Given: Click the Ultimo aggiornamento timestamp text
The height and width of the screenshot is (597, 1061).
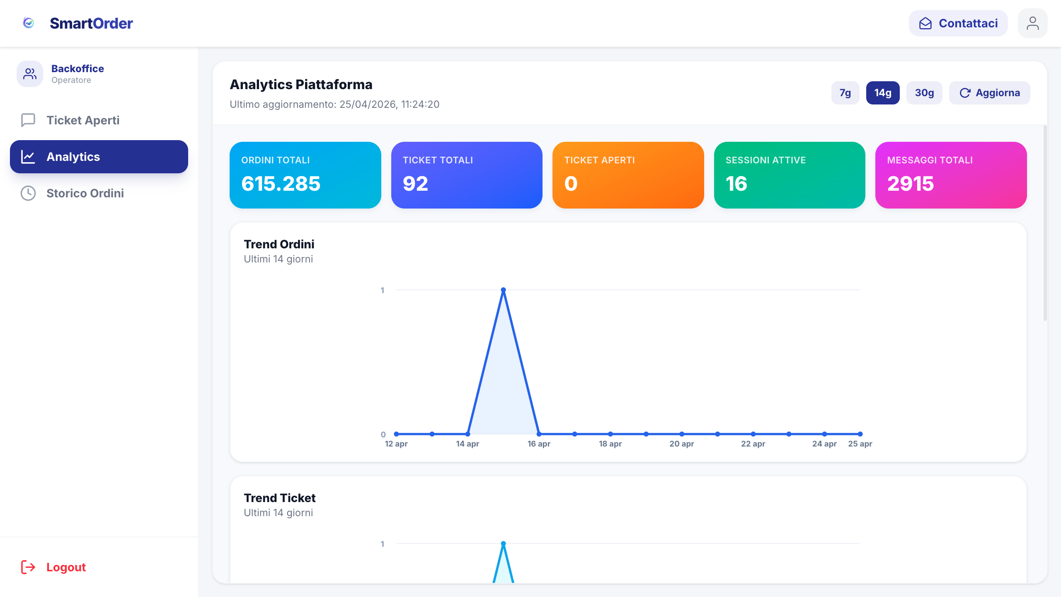Looking at the screenshot, I should 334,104.
